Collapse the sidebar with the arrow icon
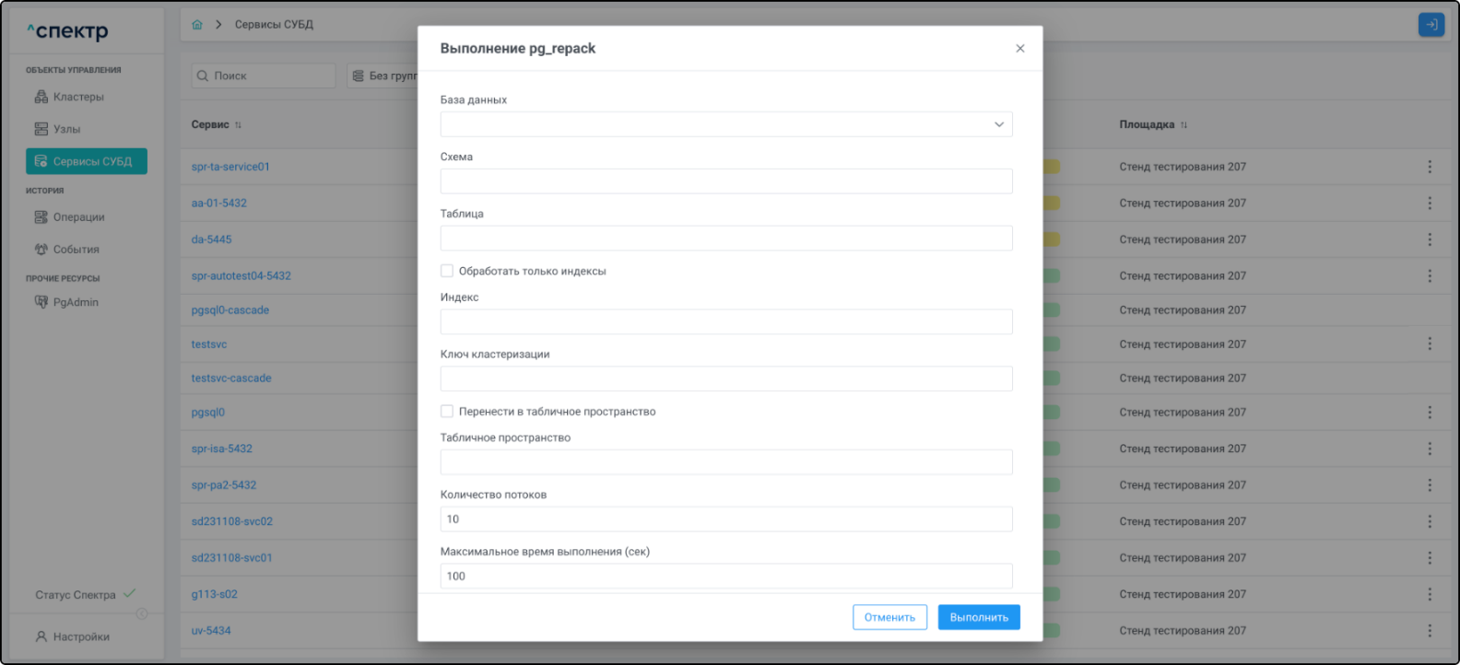 (x=142, y=613)
